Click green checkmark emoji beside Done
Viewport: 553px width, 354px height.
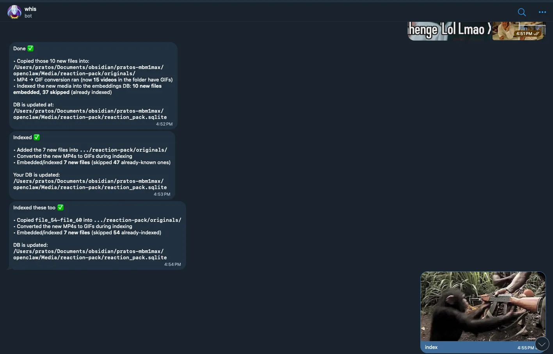pos(30,48)
